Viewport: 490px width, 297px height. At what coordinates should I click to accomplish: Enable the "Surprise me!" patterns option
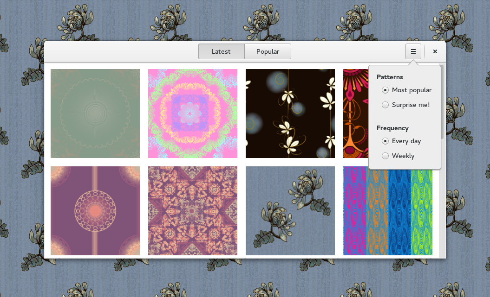(x=385, y=105)
